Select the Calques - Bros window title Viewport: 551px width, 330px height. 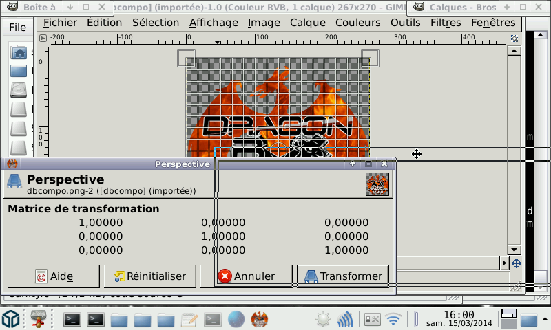point(463,8)
